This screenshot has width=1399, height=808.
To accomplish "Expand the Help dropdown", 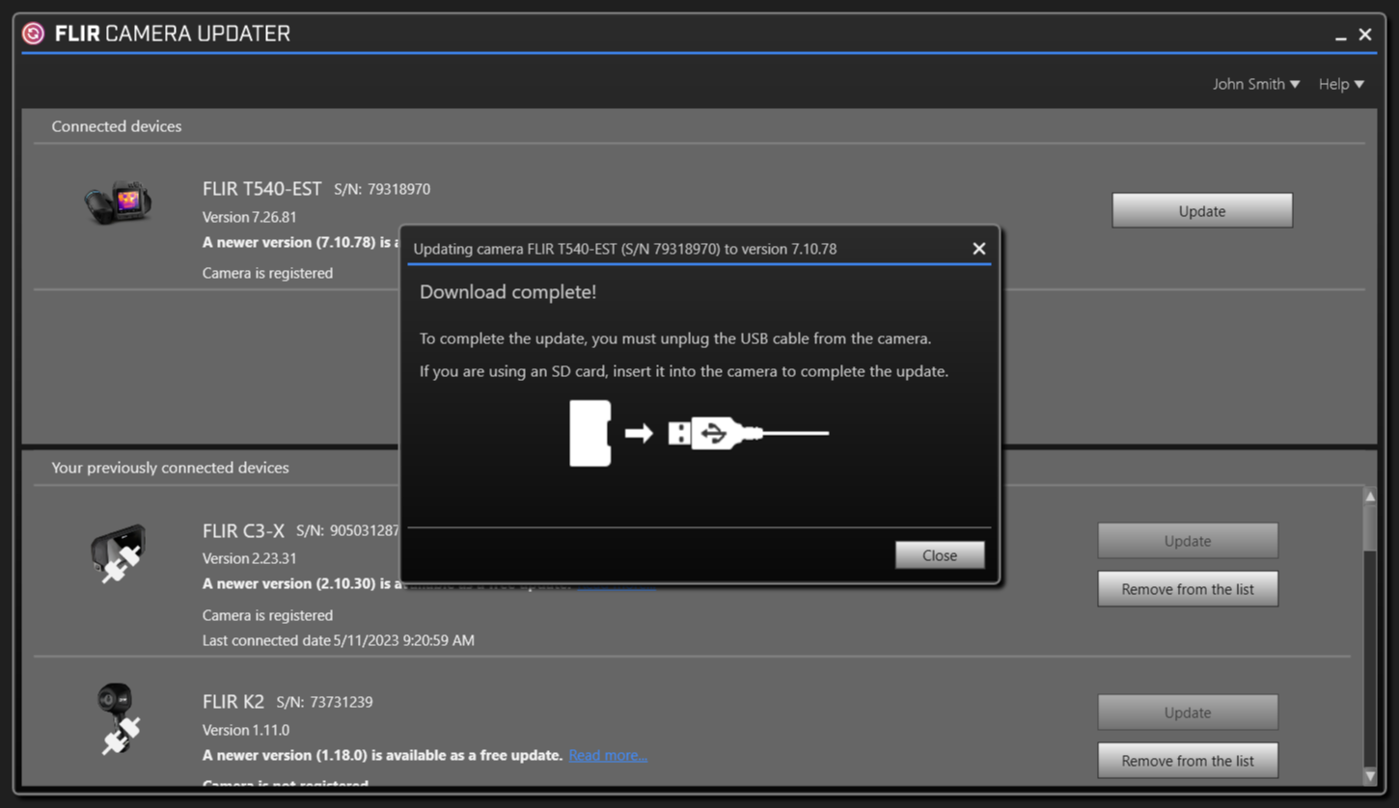I will 1341,84.
